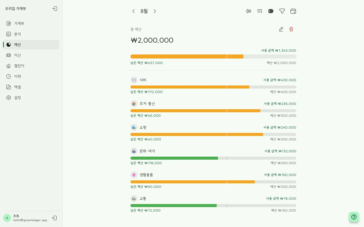Open the filter funnel icon
The width and height of the screenshot is (364, 227).
pyautogui.click(x=282, y=11)
